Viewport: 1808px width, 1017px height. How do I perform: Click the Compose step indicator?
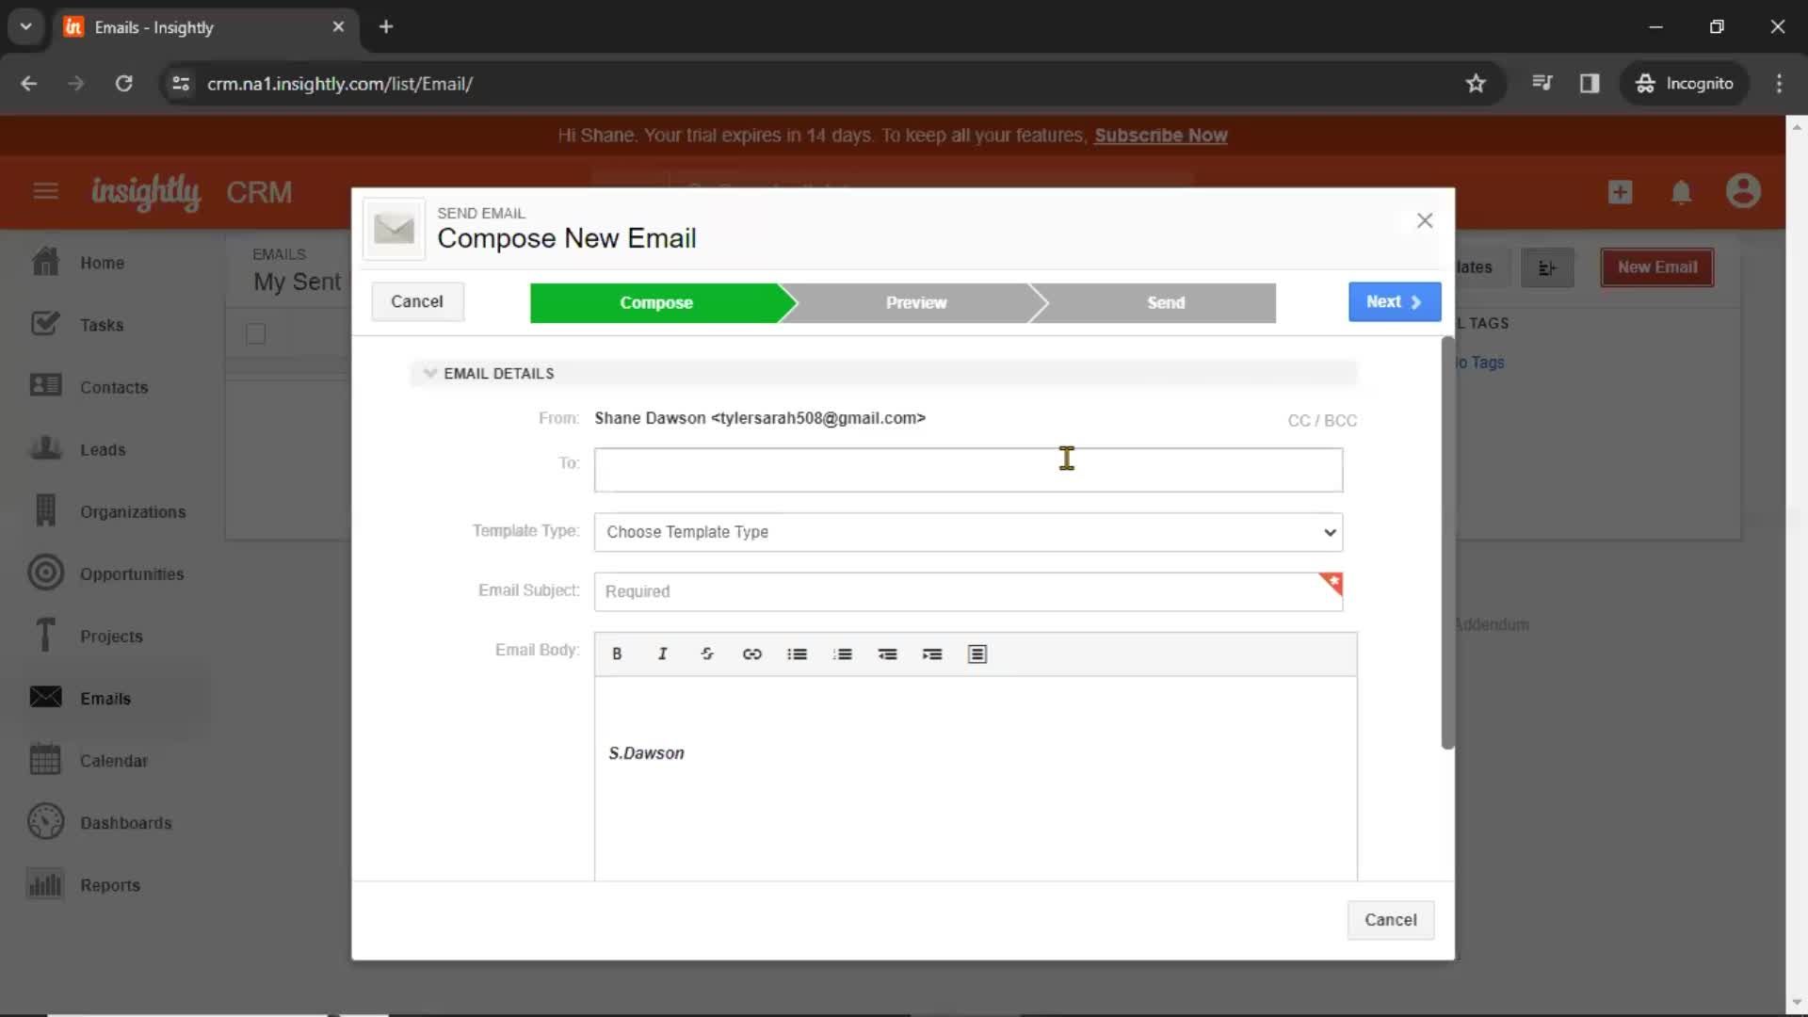pyautogui.click(x=655, y=301)
